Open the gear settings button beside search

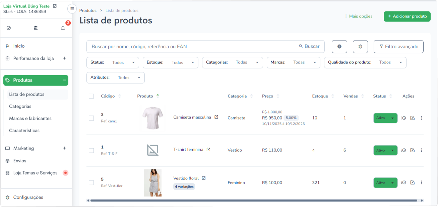click(x=361, y=47)
